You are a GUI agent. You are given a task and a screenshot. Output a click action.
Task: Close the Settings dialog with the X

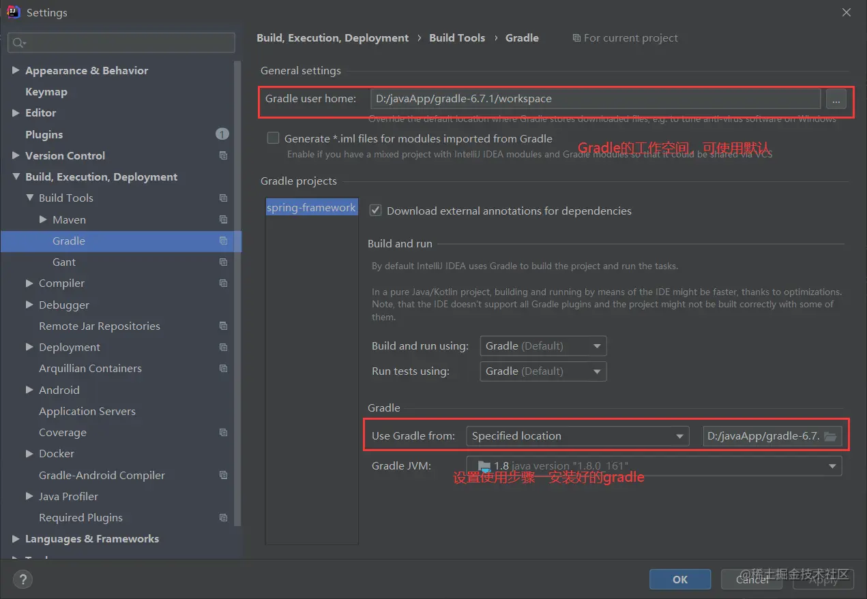coord(847,12)
